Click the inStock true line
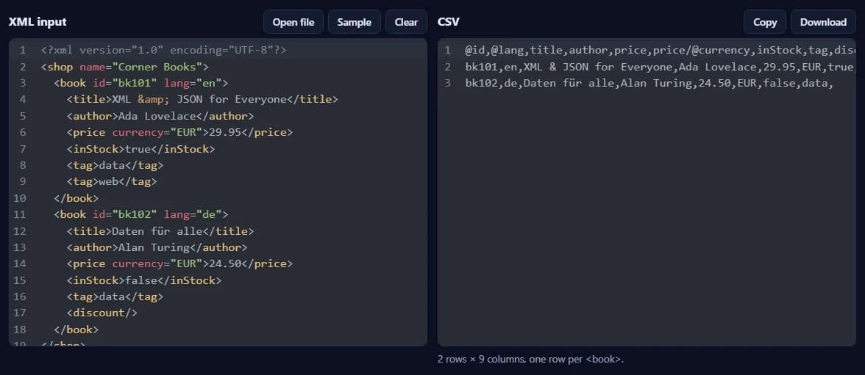The image size is (865, 375). click(x=140, y=149)
